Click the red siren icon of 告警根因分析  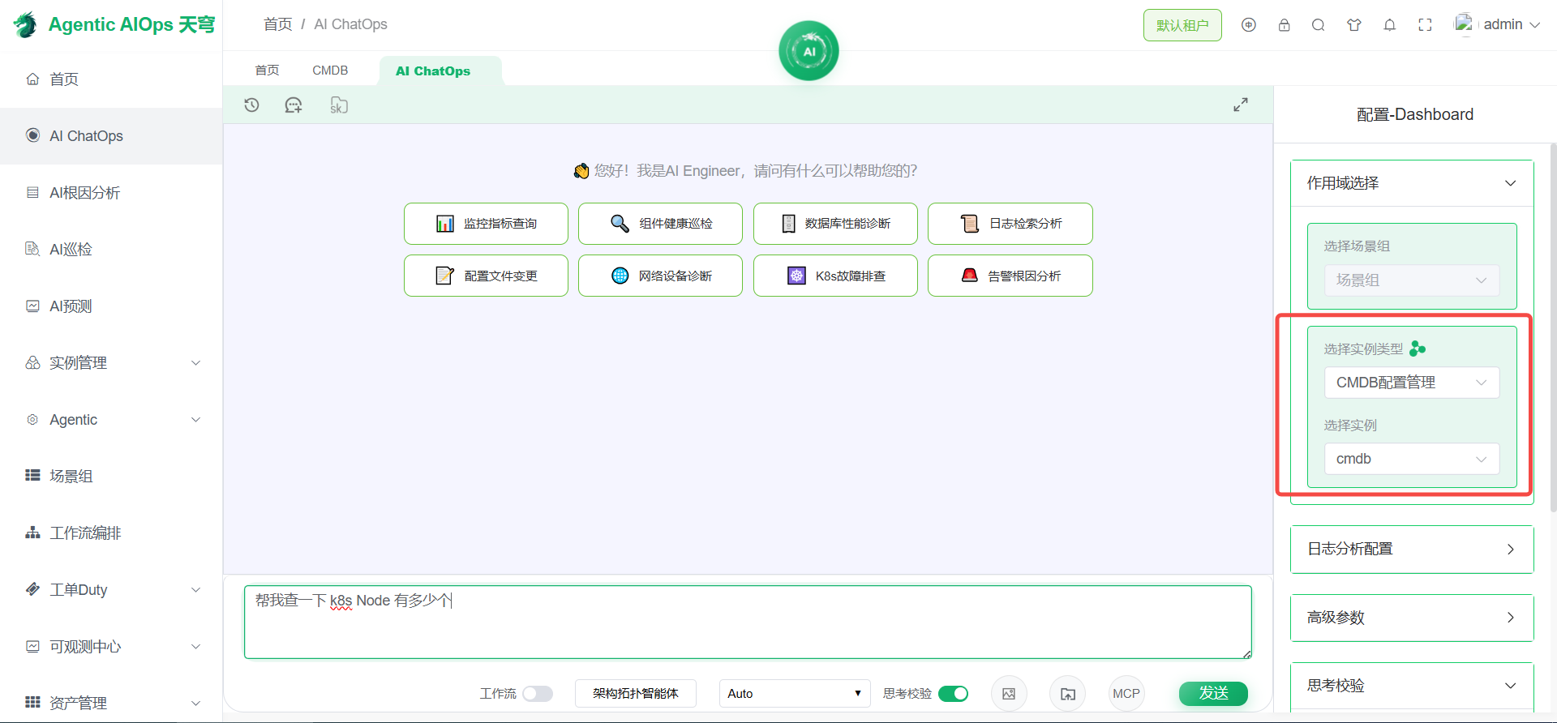(969, 276)
